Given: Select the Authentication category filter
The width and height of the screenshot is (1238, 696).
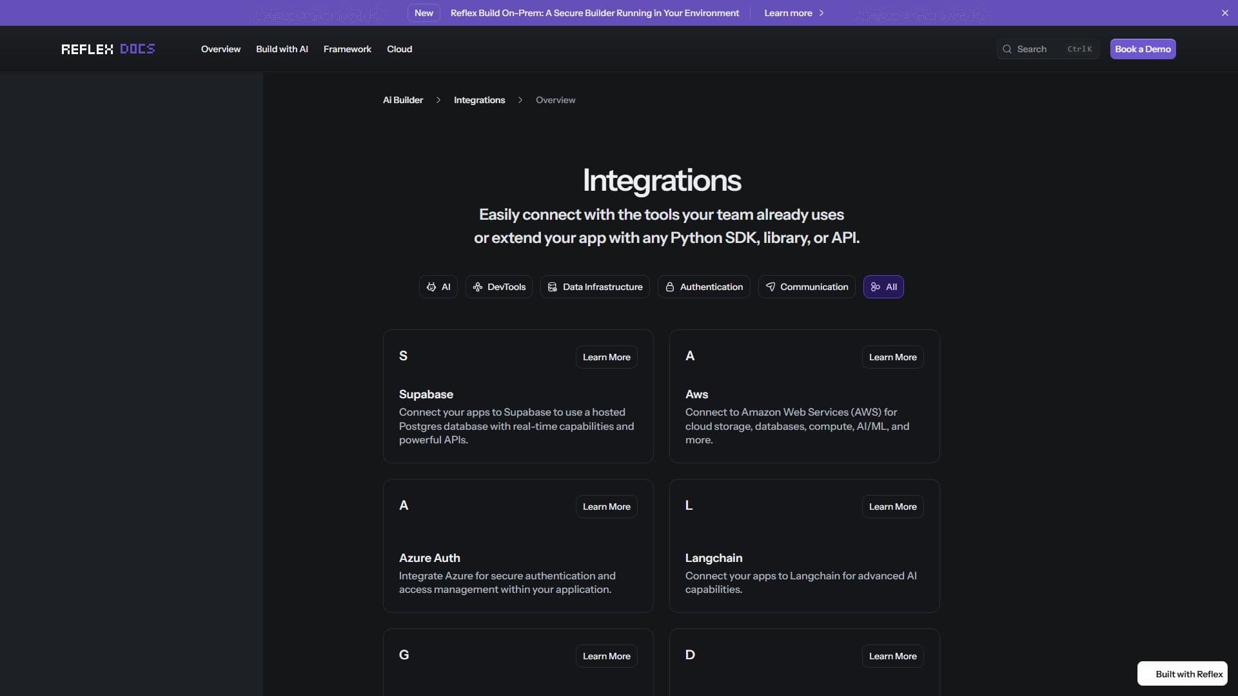Looking at the screenshot, I should click(704, 287).
